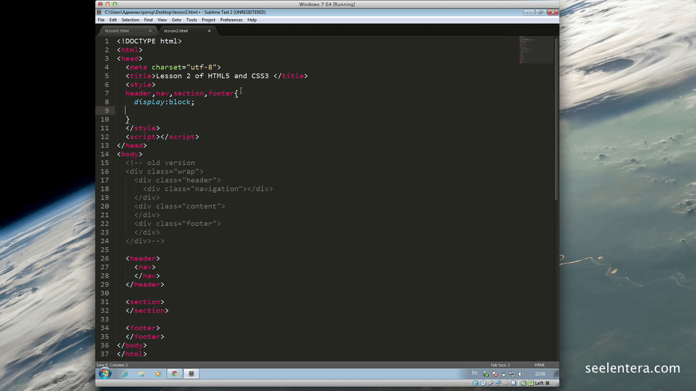
Task: Click the vertical scrollbar of the editor
Action: [556, 118]
